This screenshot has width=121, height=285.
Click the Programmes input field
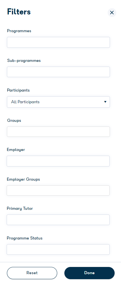58,42
